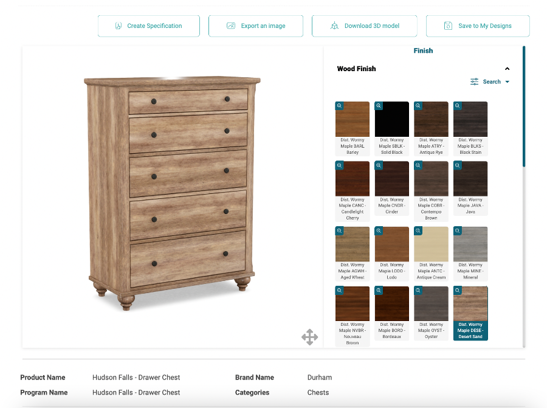The height and width of the screenshot is (408, 547).
Task: Click Create Specification button
Action: pyautogui.click(x=149, y=26)
